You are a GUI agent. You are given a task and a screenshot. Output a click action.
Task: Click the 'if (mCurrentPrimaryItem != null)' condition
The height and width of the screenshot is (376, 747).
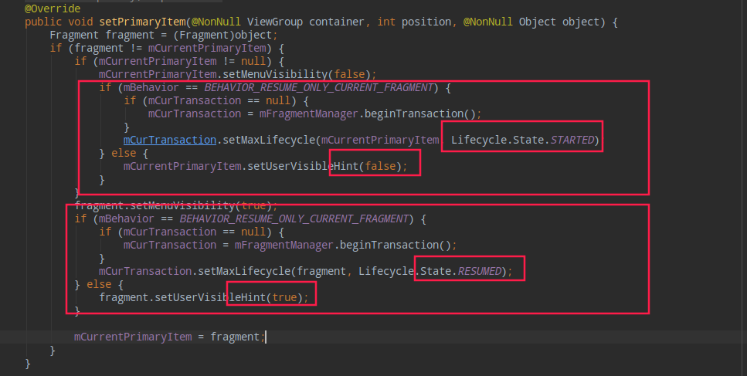click(179, 62)
